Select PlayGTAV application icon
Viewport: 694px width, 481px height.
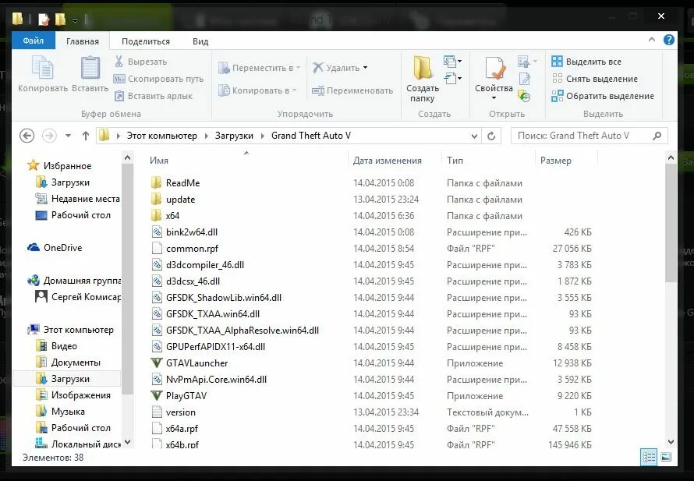[157, 395]
